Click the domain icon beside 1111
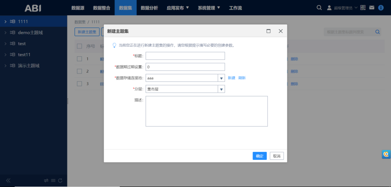 click(12, 22)
